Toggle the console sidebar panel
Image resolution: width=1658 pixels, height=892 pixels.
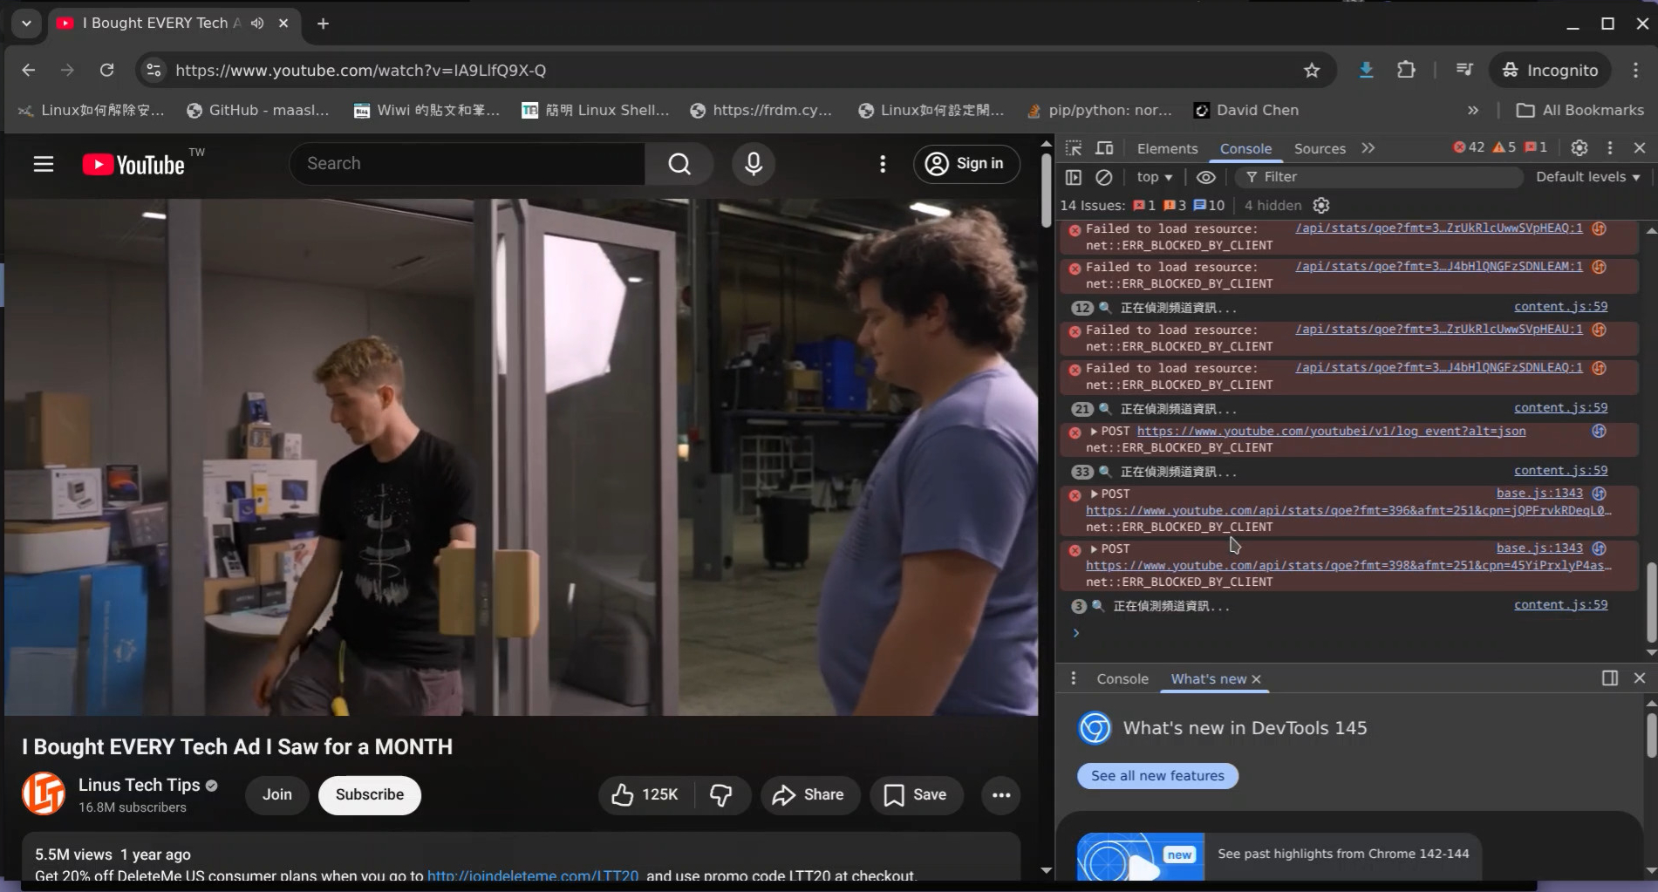click(1074, 177)
